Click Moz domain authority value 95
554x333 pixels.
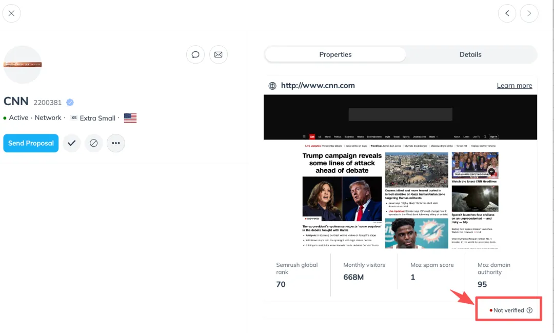point(482,284)
